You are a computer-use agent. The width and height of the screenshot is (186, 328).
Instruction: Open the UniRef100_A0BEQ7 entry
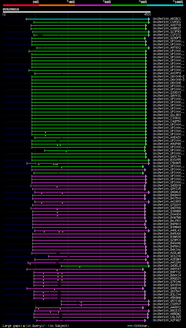click(167, 29)
